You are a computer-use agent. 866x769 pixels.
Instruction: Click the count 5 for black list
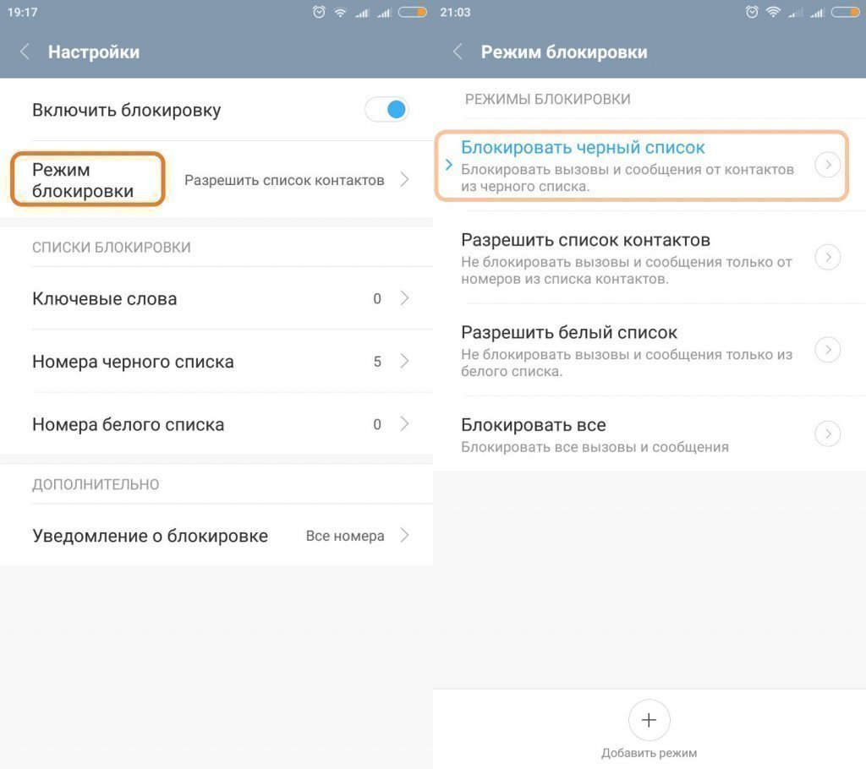pos(377,362)
